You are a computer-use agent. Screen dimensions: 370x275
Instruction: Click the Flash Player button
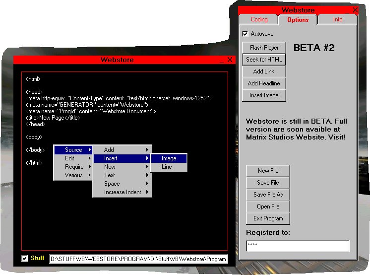[264, 48]
